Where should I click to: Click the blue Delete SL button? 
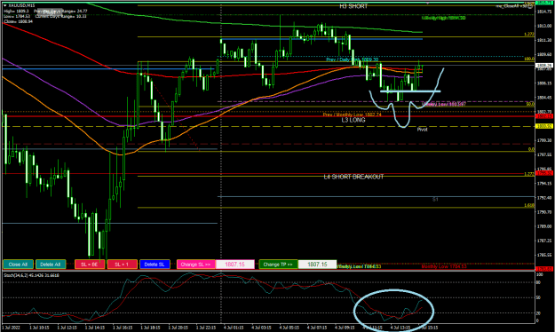tap(155, 265)
